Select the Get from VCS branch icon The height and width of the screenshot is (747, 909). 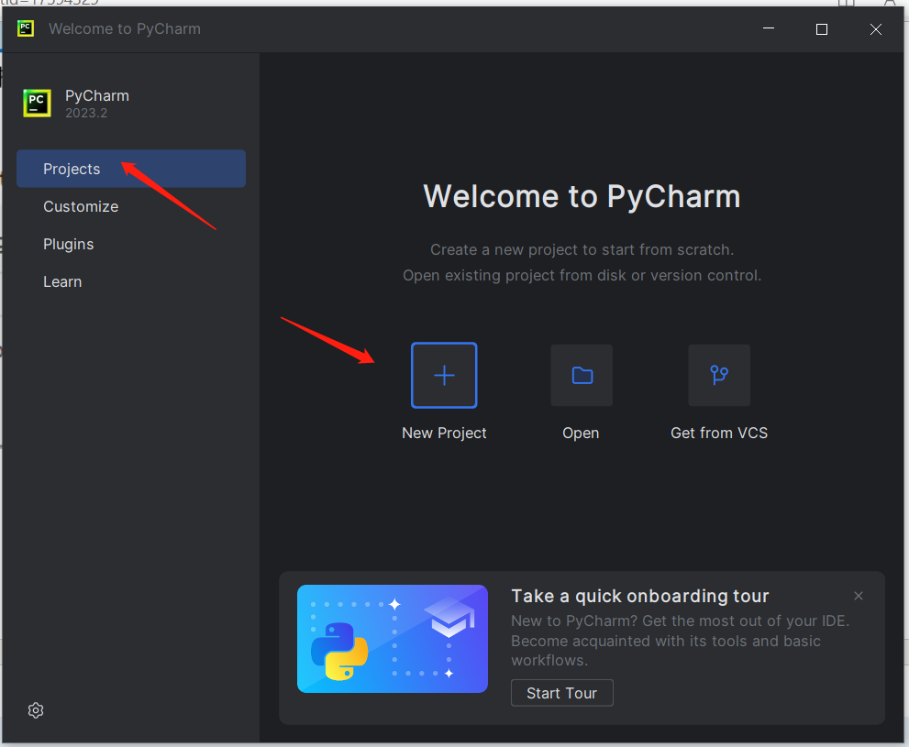[x=719, y=375]
